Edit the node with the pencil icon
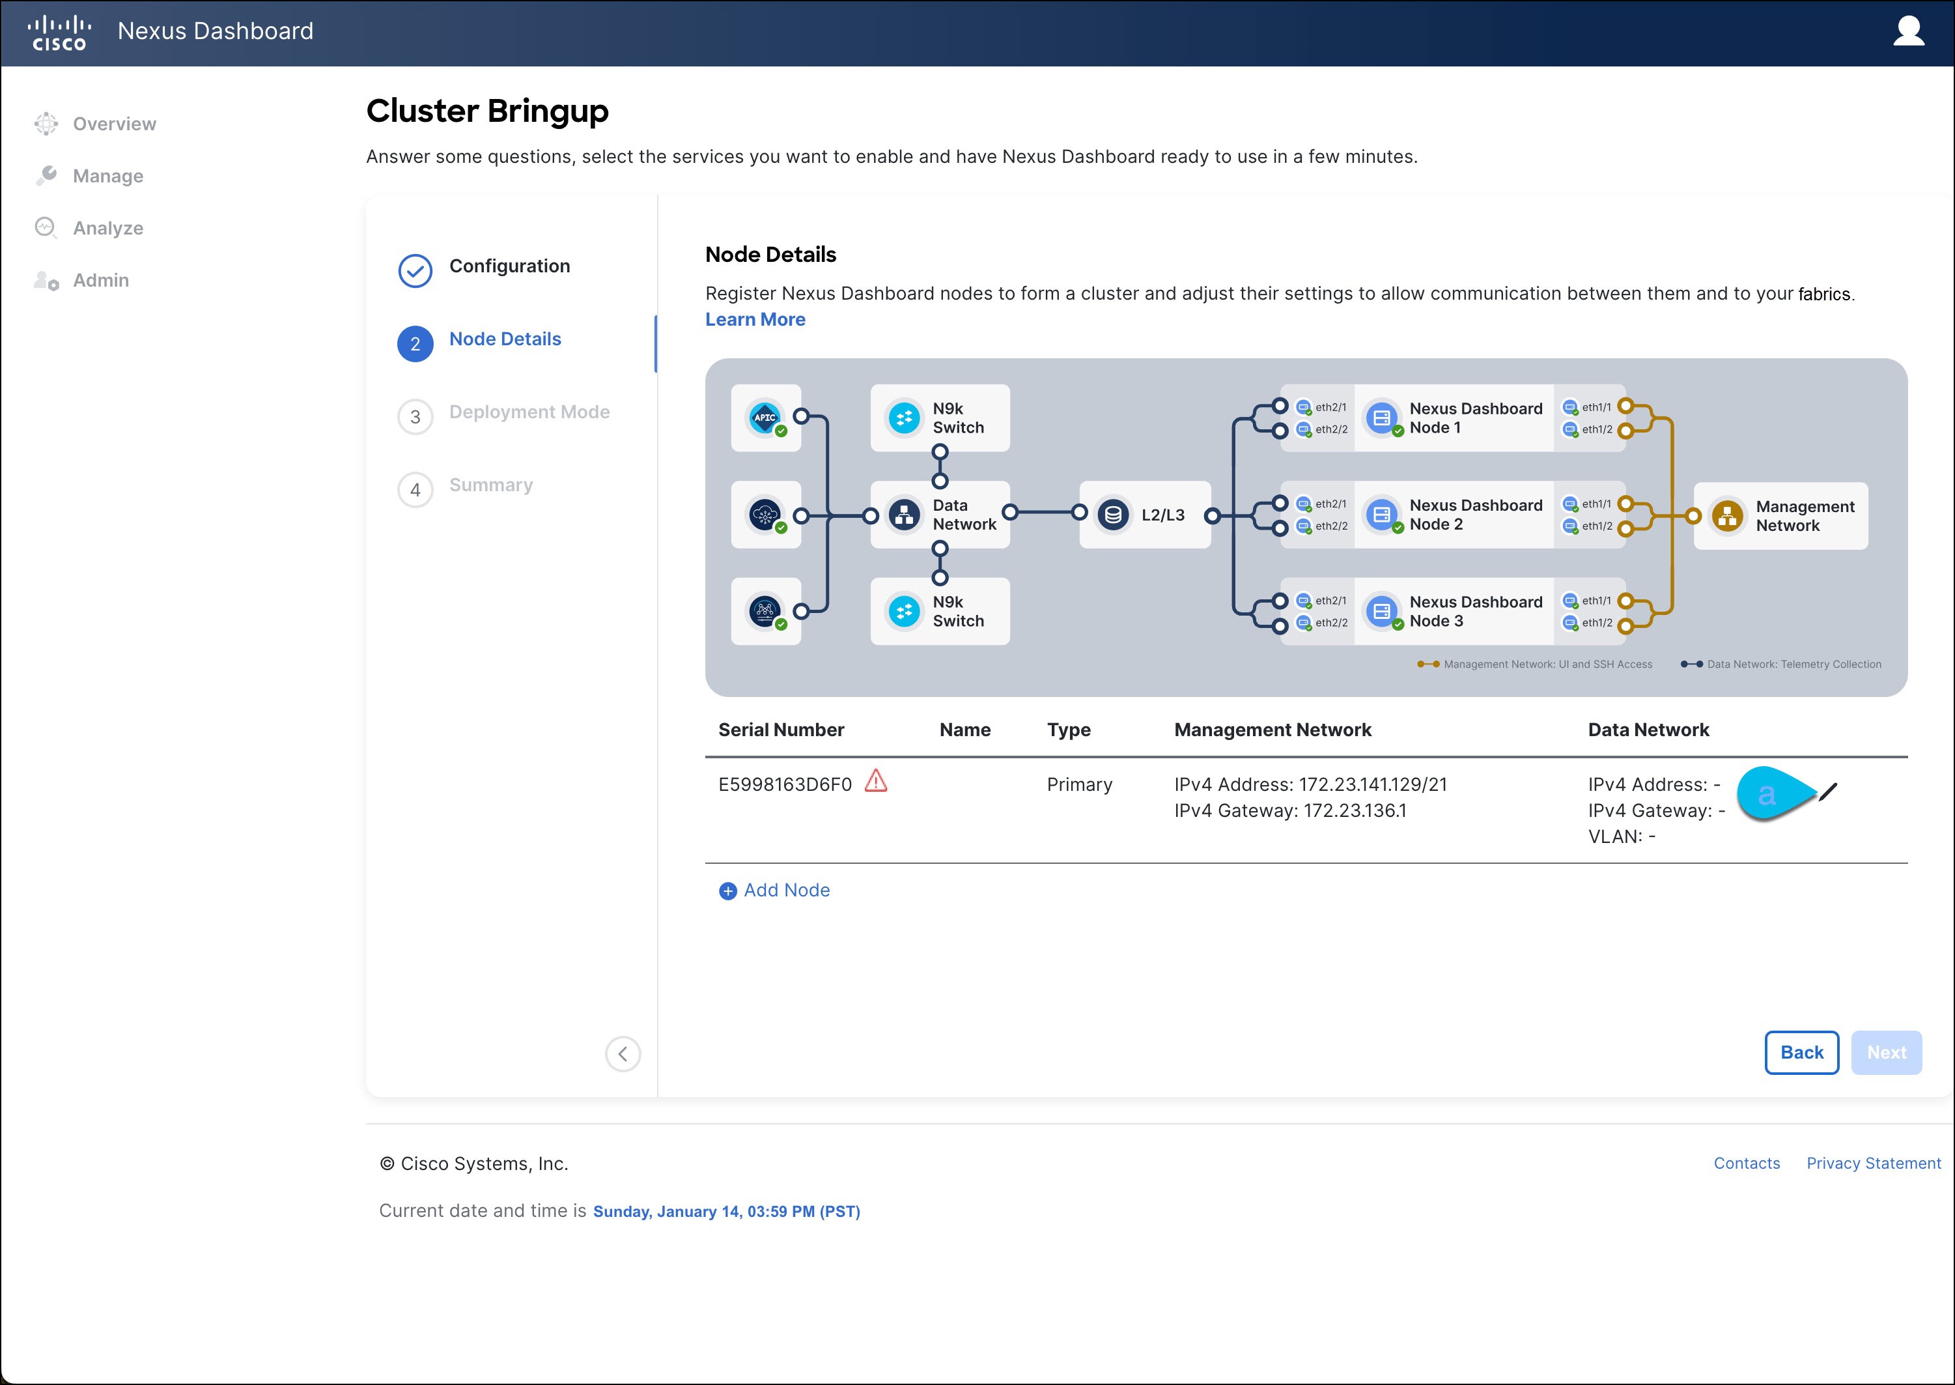Viewport: 1955px width, 1385px height. pyautogui.click(x=1827, y=792)
